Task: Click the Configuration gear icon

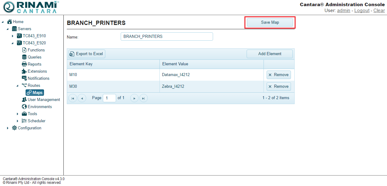Action: (14, 128)
